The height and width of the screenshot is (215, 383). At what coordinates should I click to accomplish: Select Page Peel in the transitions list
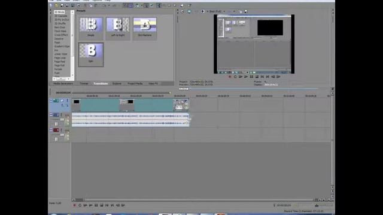(x=60, y=62)
